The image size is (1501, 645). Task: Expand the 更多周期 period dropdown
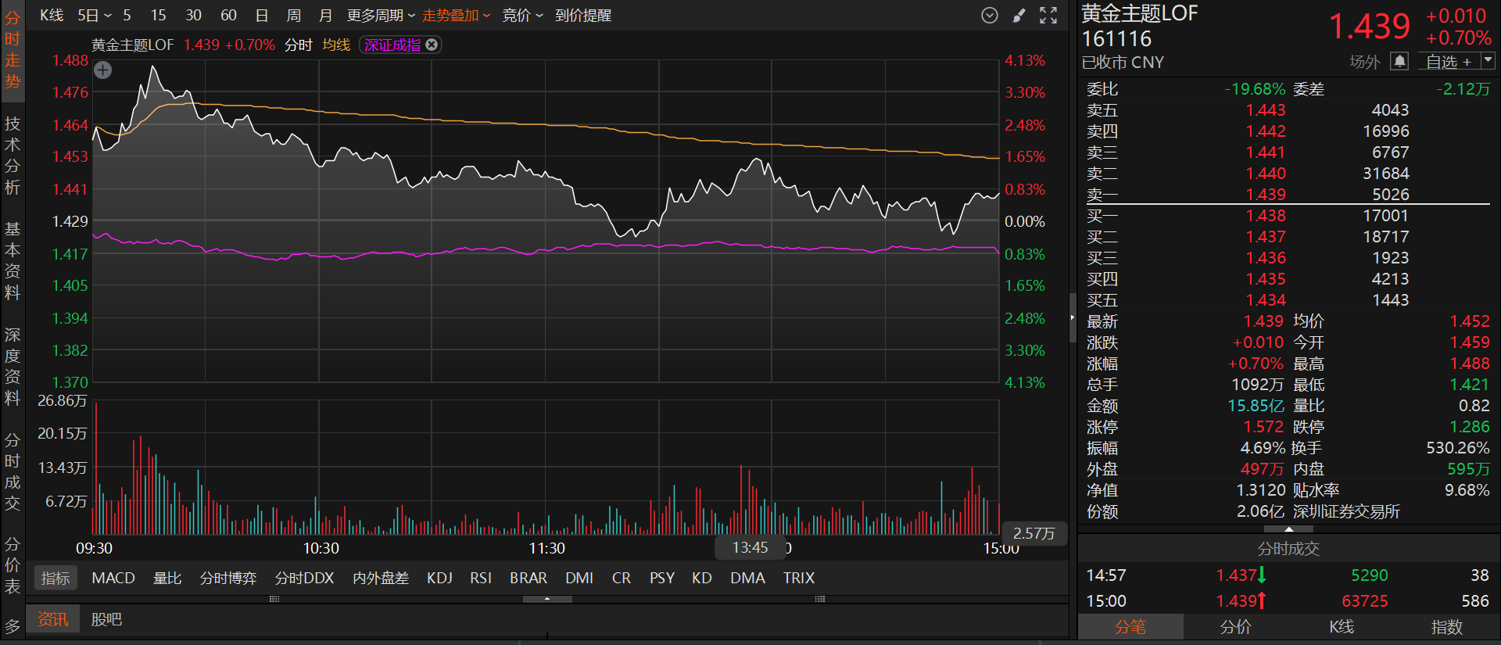(381, 16)
